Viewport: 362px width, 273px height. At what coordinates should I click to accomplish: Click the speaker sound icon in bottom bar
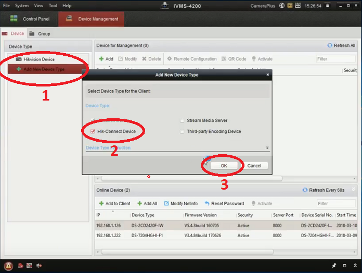click(x=39, y=266)
